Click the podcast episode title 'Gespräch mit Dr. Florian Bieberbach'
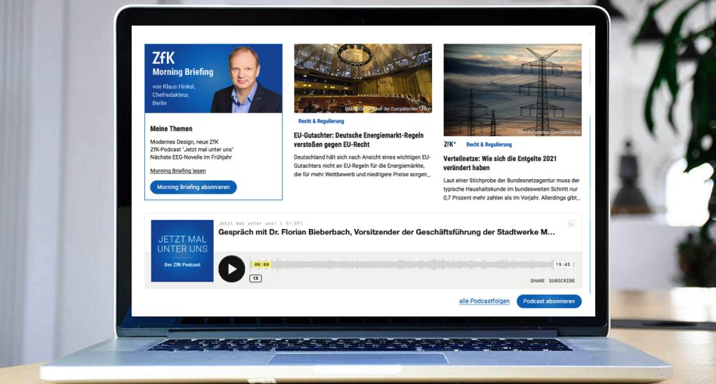 pyautogui.click(x=386, y=232)
